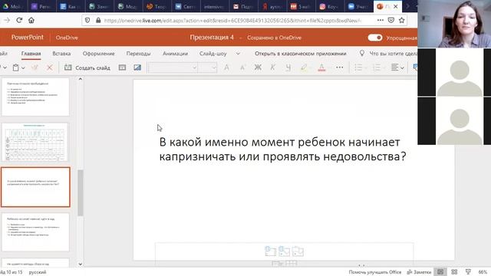Toggle the Заметки notes pane

tap(419, 272)
